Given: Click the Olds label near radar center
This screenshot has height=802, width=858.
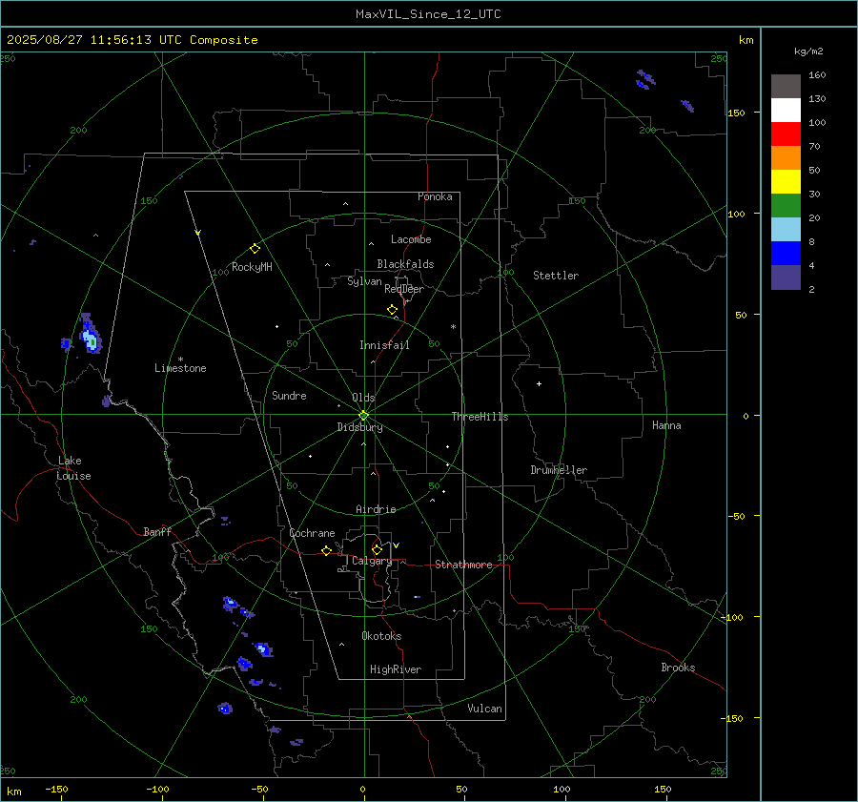Looking at the screenshot, I should [x=363, y=398].
